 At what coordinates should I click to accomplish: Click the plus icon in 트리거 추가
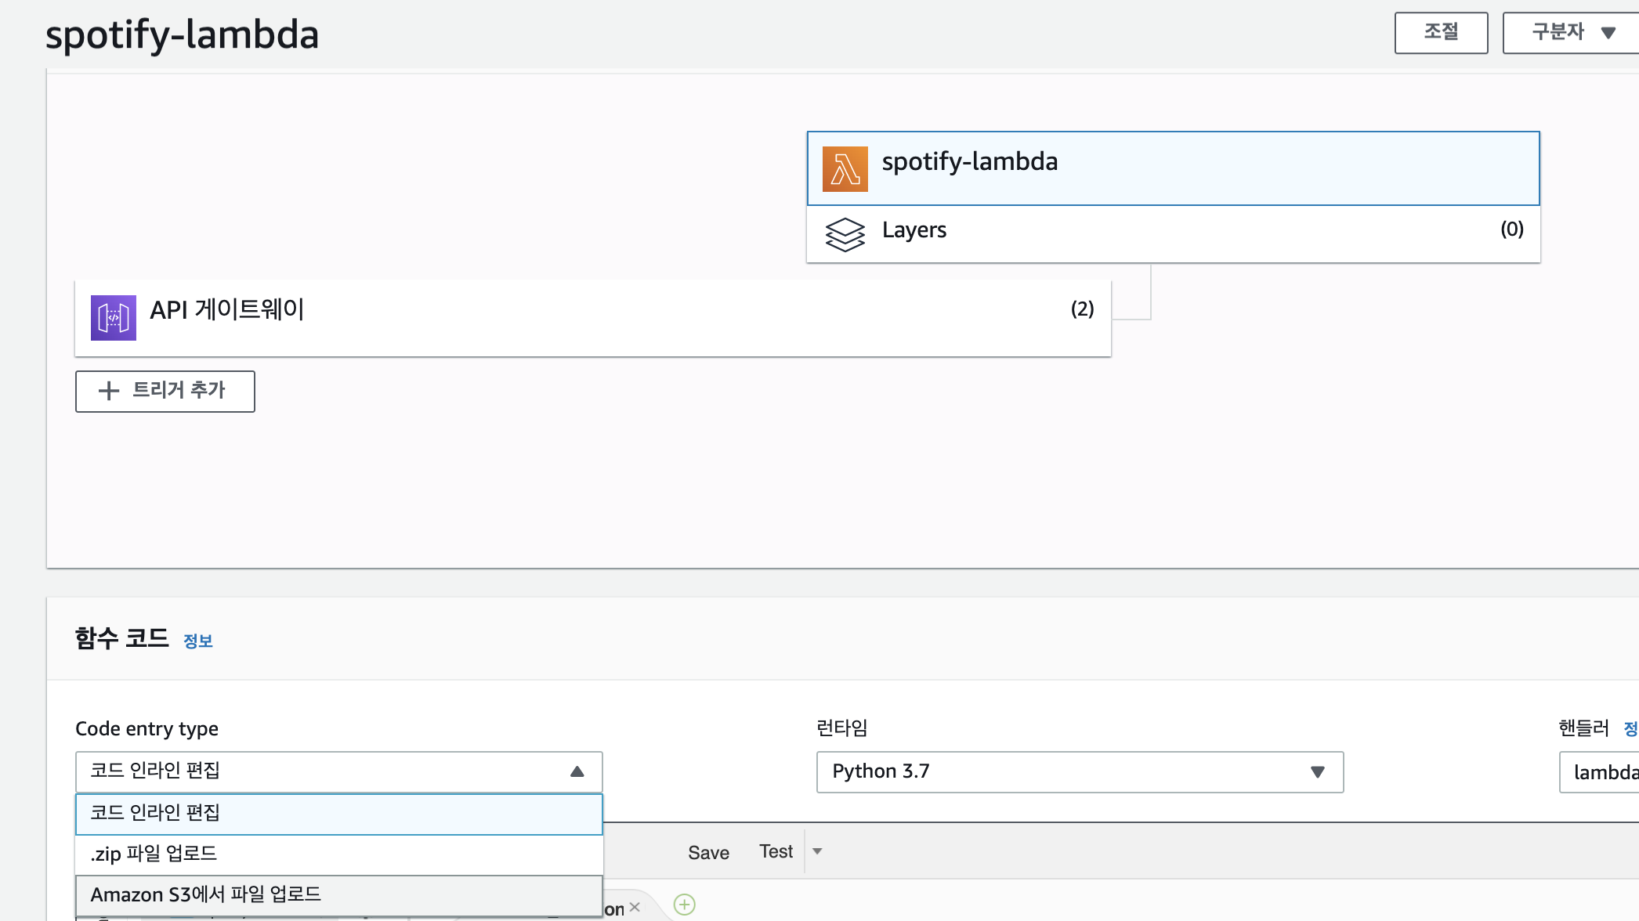(109, 391)
